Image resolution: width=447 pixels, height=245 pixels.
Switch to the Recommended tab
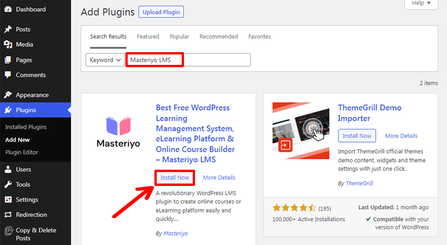pos(218,36)
